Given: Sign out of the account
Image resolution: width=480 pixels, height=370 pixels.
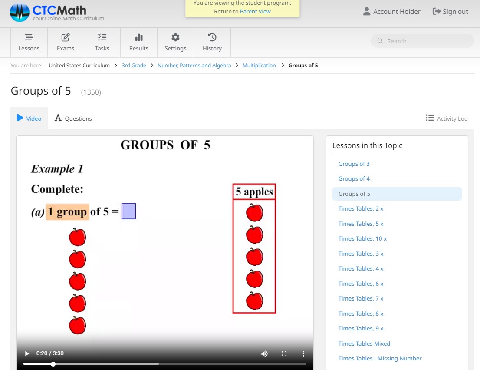Looking at the screenshot, I should (450, 12).
